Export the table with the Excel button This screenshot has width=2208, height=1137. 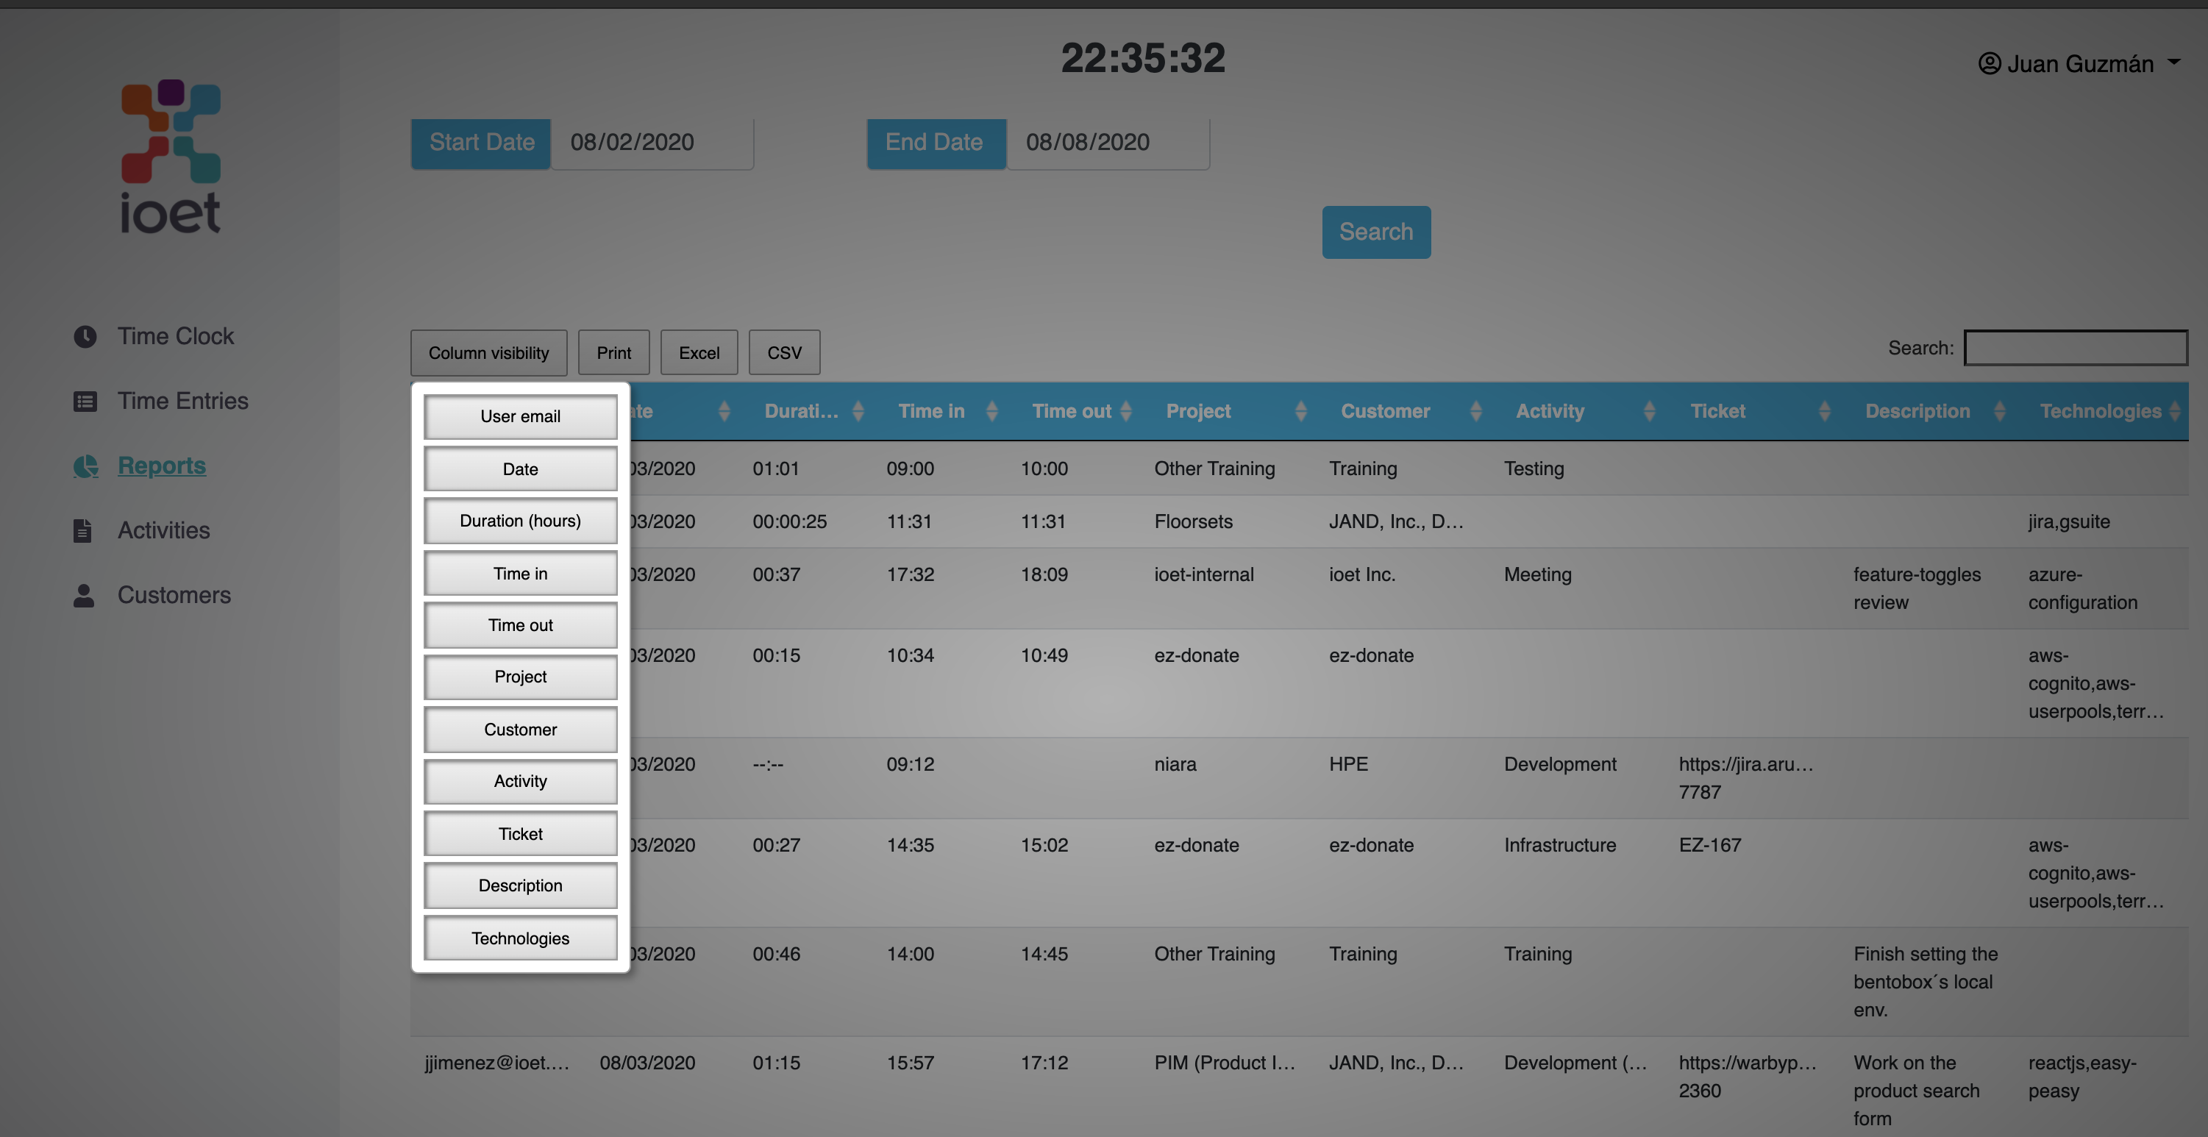[x=699, y=353]
